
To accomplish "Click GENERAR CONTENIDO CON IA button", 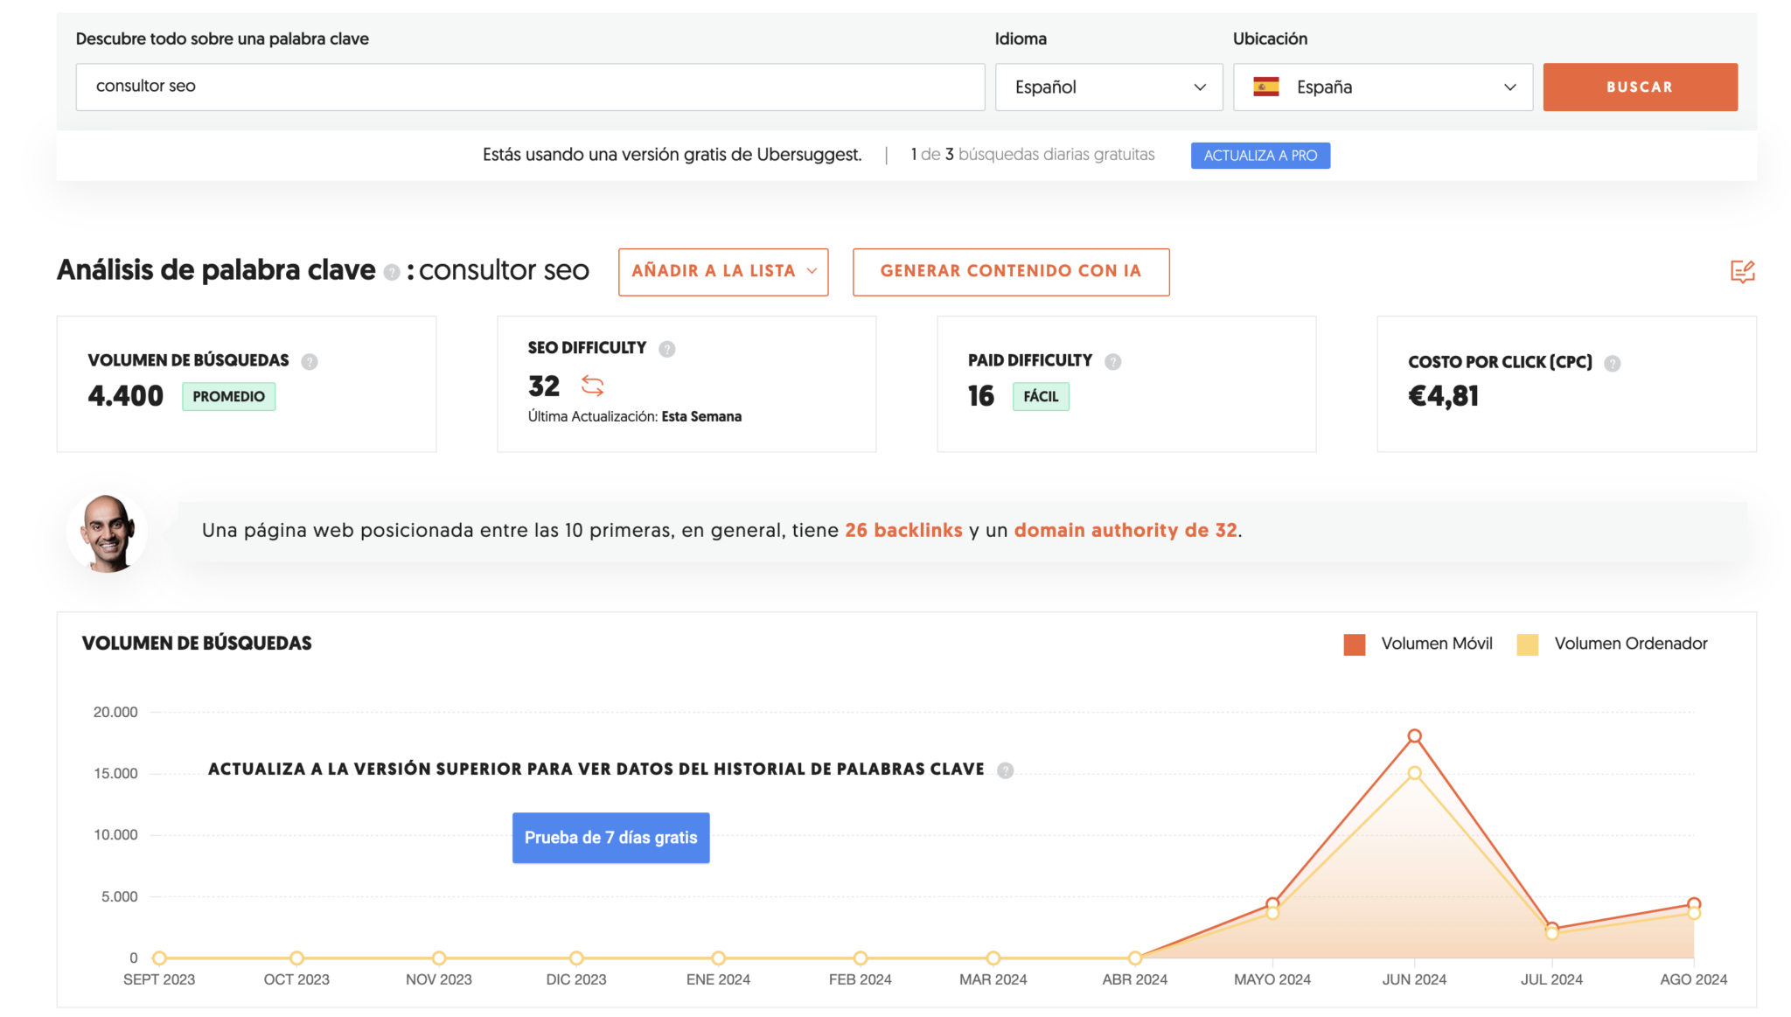I will (1011, 272).
